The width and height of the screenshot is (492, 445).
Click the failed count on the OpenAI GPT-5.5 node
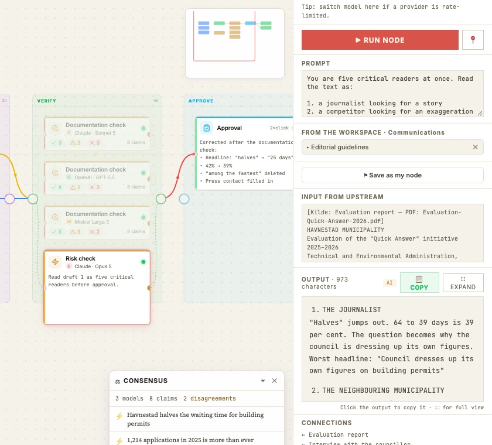pos(94,187)
